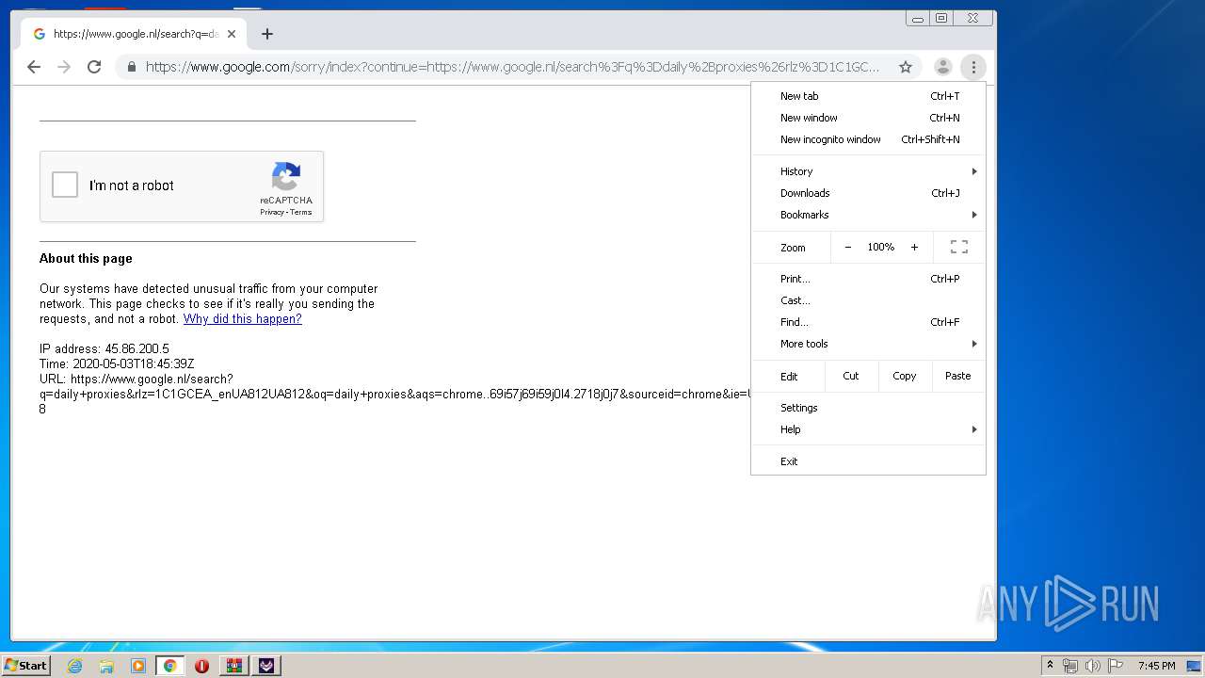Click the forward navigation arrow
Viewport: 1205px width, 678px height.
coord(64,67)
